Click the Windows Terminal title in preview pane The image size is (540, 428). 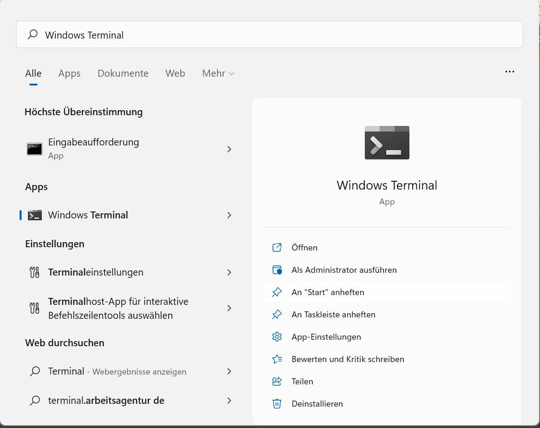point(387,185)
